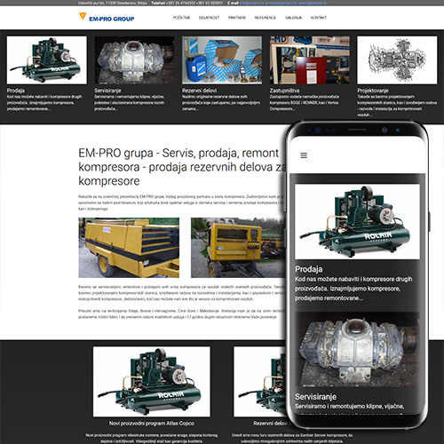Tap the Rolair compressor image on phone
The image size is (444, 444).
tap(357, 222)
